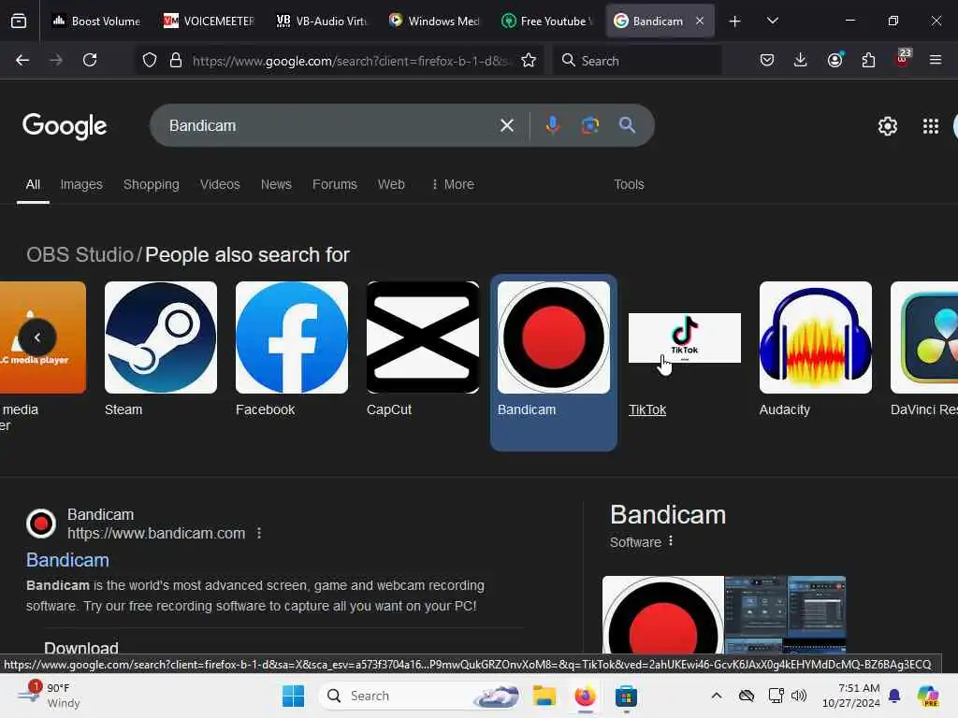Submit search with magnifier icon
958x718 pixels.
pos(627,125)
